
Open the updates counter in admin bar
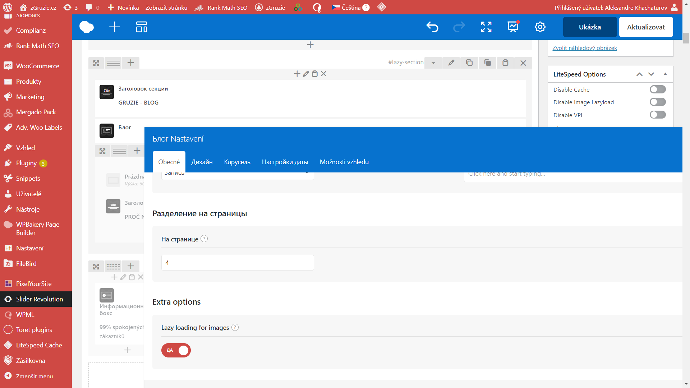pos(70,7)
